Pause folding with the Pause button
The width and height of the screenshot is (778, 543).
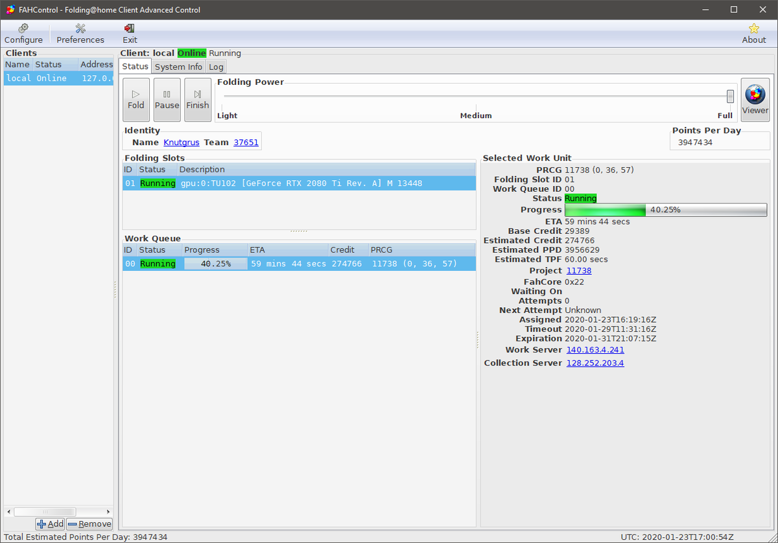coord(167,100)
